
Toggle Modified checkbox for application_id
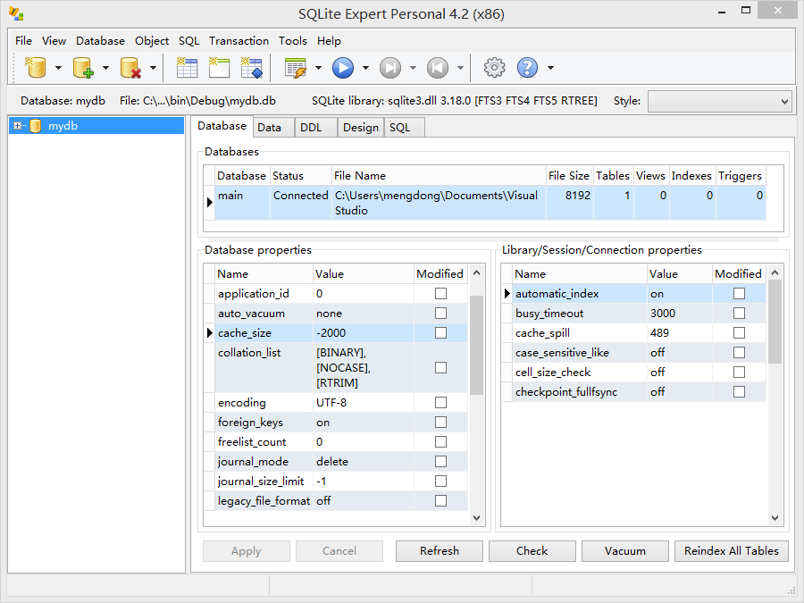(440, 294)
